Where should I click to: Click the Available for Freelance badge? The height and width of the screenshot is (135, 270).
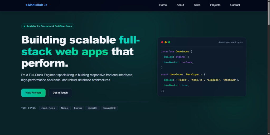click(x=48, y=26)
